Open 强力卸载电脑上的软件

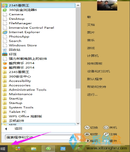pos(38,59)
